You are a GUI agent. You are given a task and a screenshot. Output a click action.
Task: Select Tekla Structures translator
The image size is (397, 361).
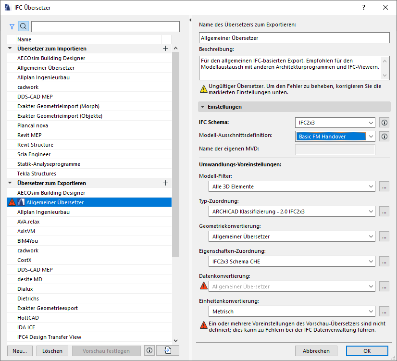point(89,174)
